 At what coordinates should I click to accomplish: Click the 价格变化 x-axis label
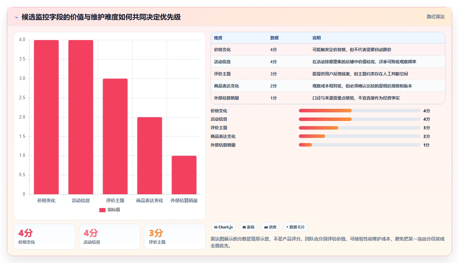tap(46, 200)
